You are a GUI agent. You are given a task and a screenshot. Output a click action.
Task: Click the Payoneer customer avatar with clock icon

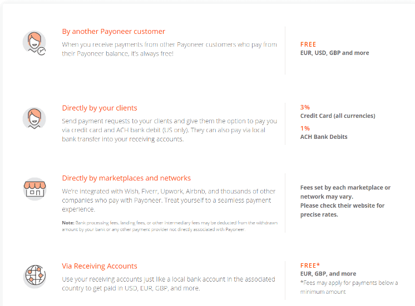coord(34,43)
